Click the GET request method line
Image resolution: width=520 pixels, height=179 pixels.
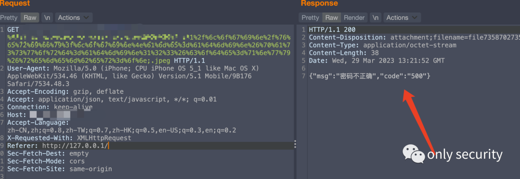click(x=149, y=45)
